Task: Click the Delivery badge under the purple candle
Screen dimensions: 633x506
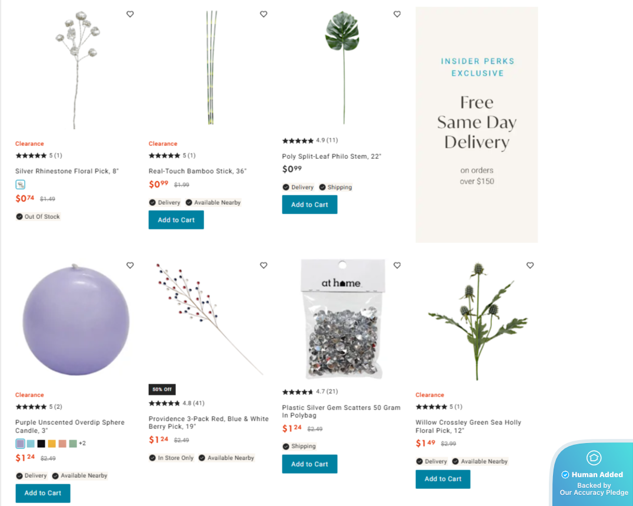Action: point(32,475)
